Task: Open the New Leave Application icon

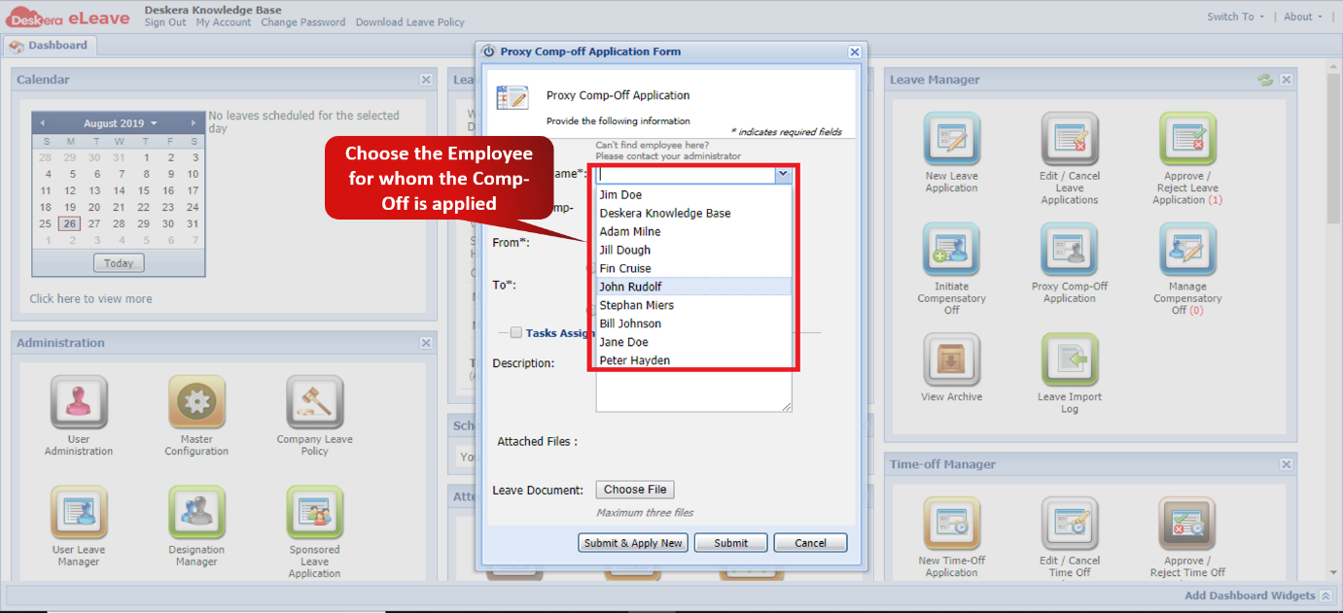Action: click(x=951, y=140)
